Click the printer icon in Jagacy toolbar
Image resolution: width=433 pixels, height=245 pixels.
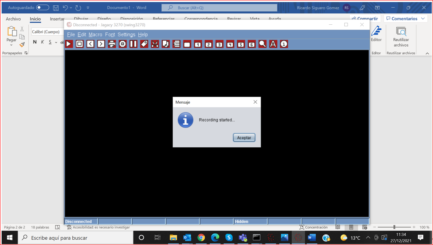(x=112, y=44)
